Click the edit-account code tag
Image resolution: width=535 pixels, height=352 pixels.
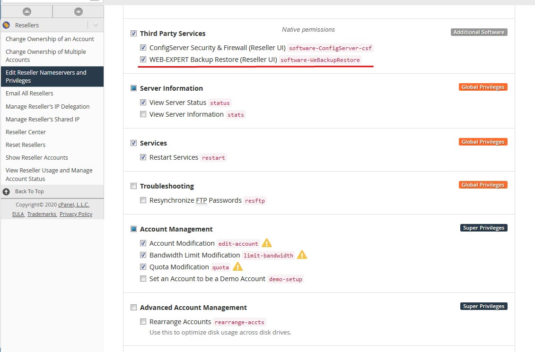(238, 244)
